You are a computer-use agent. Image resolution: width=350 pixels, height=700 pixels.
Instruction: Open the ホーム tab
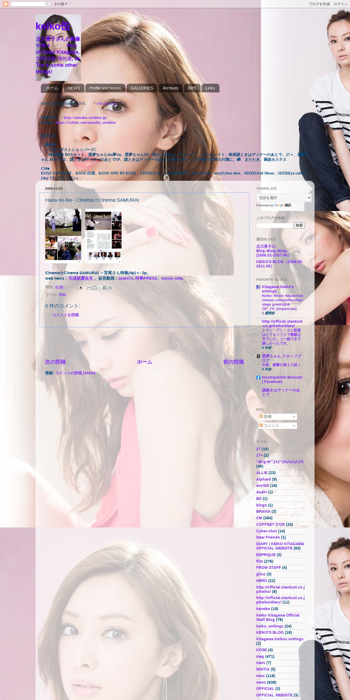pos(52,88)
